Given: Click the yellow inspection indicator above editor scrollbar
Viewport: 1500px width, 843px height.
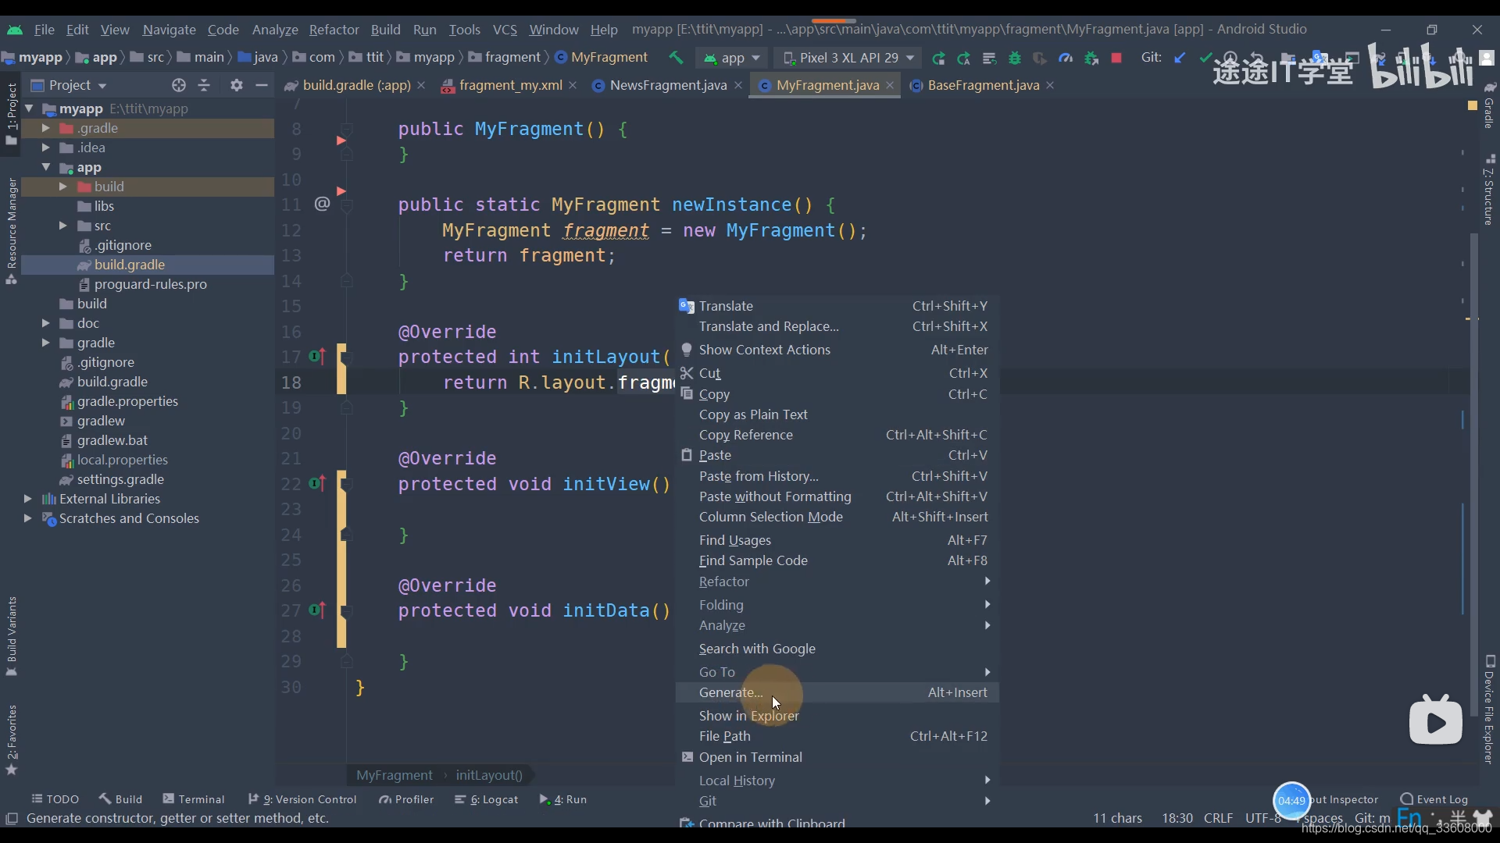Looking at the screenshot, I should pyautogui.click(x=1472, y=105).
